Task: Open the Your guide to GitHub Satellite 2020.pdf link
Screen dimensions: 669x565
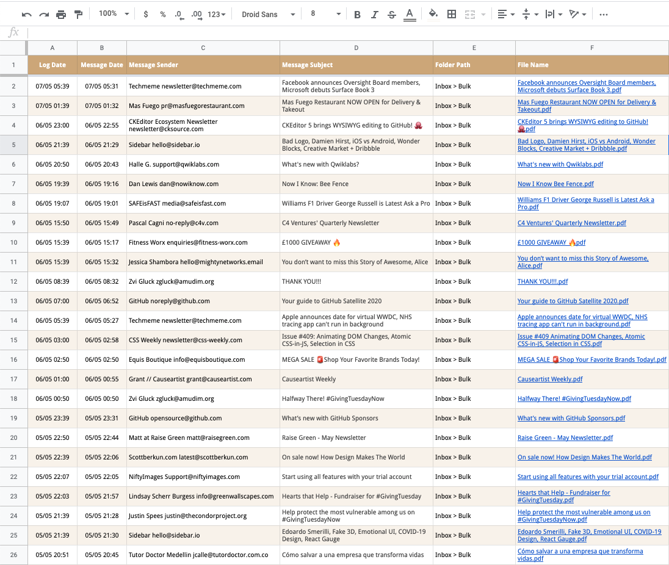Action: click(x=573, y=301)
